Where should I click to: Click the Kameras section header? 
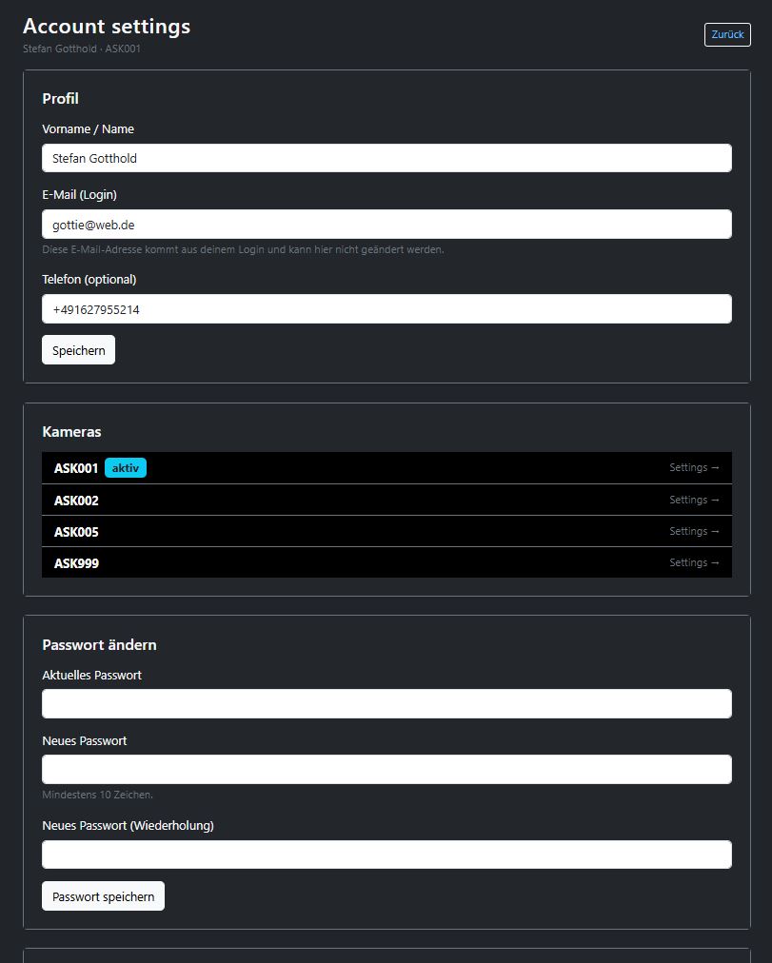pyautogui.click(x=71, y=431)
